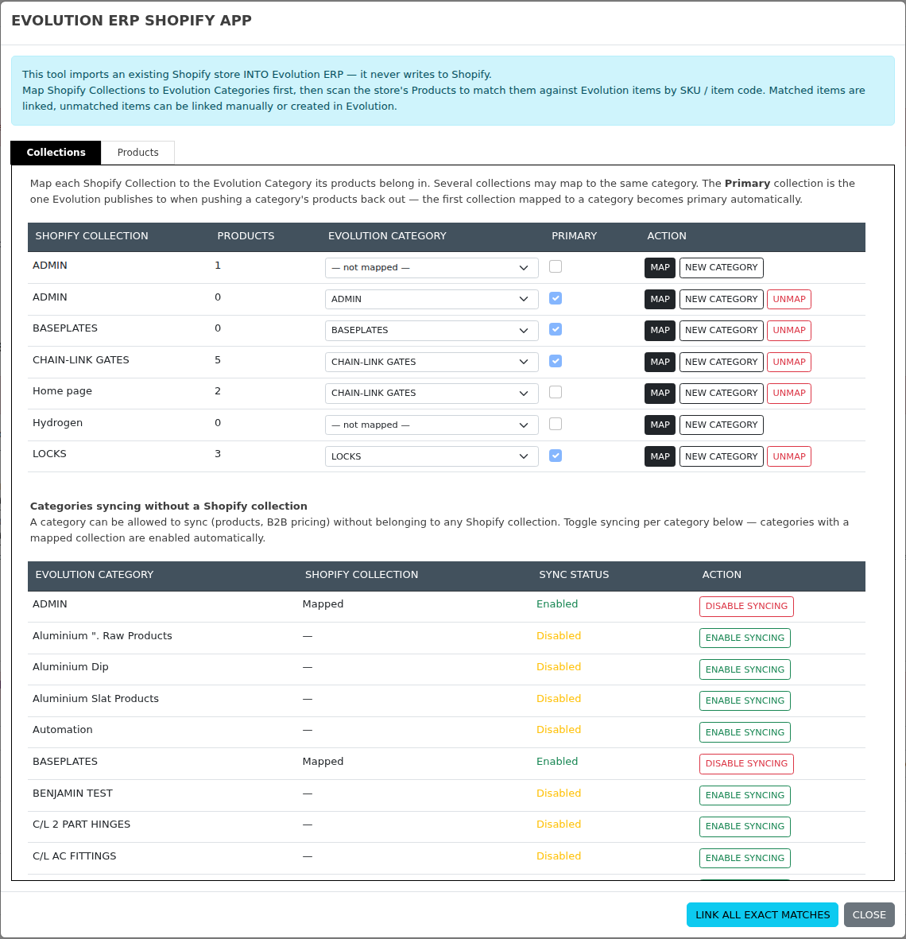Viewport: 906px width, 939px height.
Task: Enable syncing for the Automation category
Action: pos(745,732)
